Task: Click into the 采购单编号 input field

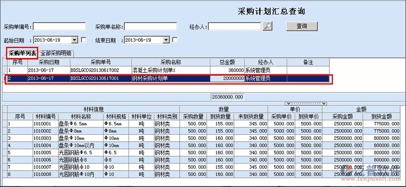Action: (x=59, y=26)
